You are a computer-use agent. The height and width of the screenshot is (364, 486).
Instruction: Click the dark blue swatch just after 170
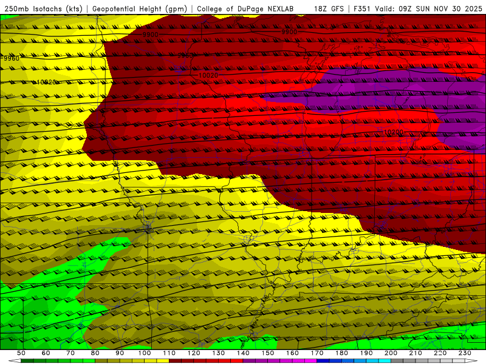[323, 360]
